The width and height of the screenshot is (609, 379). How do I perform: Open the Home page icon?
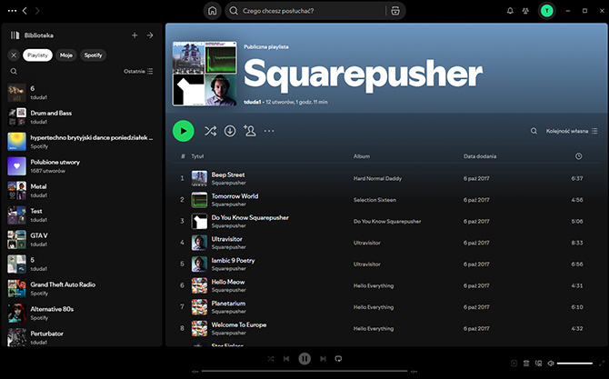(x=212, y=11)
